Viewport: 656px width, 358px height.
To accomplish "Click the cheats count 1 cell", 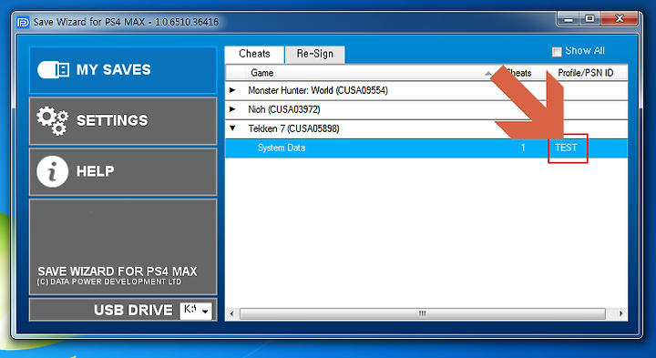I will click(x=523, y=148).
